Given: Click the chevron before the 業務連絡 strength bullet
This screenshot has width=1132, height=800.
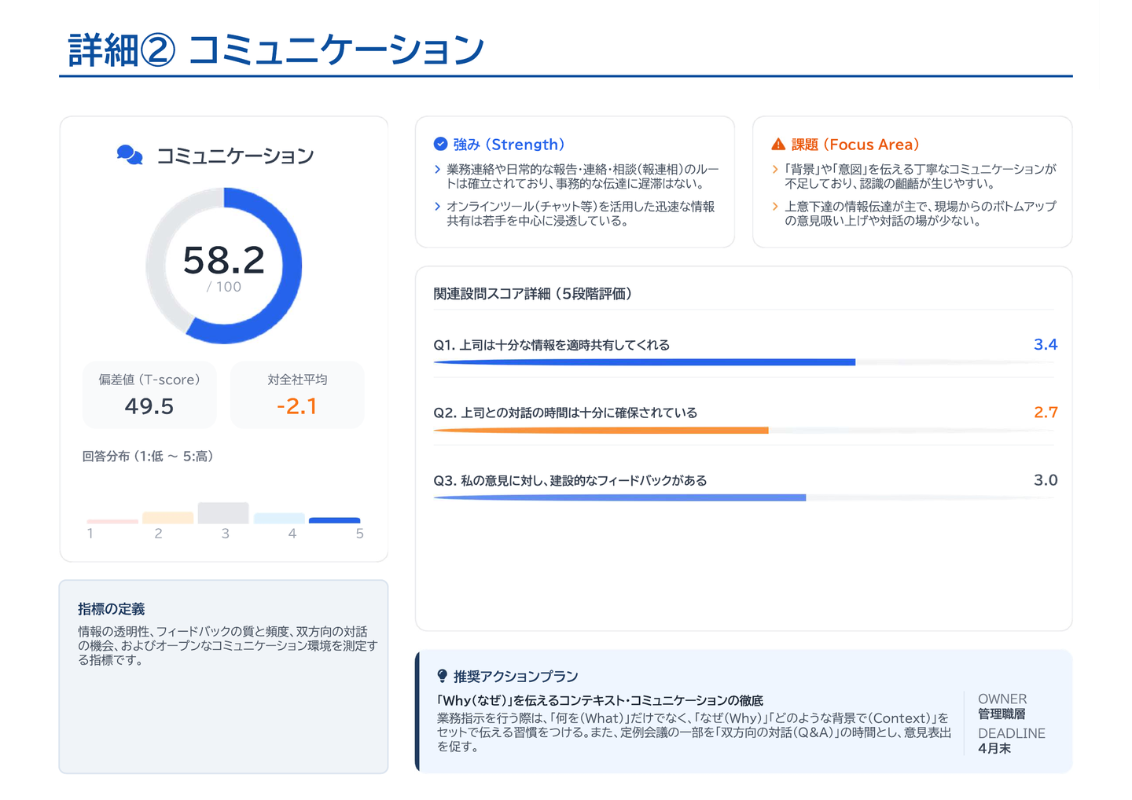Looking at the screenshot, I should 438,169.
